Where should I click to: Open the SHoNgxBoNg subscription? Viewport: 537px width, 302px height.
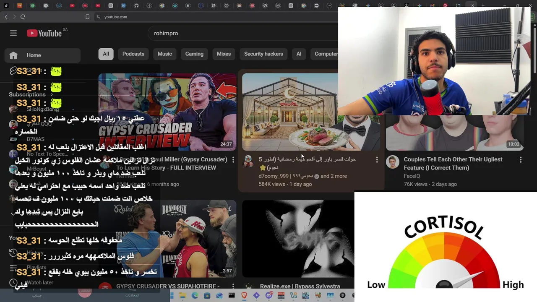42,109
